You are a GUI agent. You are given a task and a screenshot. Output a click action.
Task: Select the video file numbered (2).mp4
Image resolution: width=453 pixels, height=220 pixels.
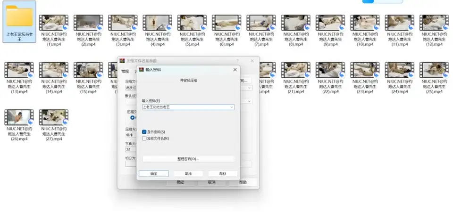coord(88,31)
